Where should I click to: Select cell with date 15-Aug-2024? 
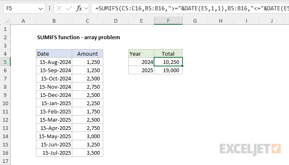tap(54, 62)
